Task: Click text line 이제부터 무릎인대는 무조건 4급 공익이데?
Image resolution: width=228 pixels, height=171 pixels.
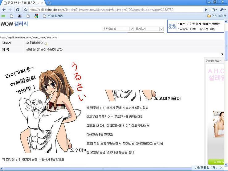Action: click(x=114, y=116)
